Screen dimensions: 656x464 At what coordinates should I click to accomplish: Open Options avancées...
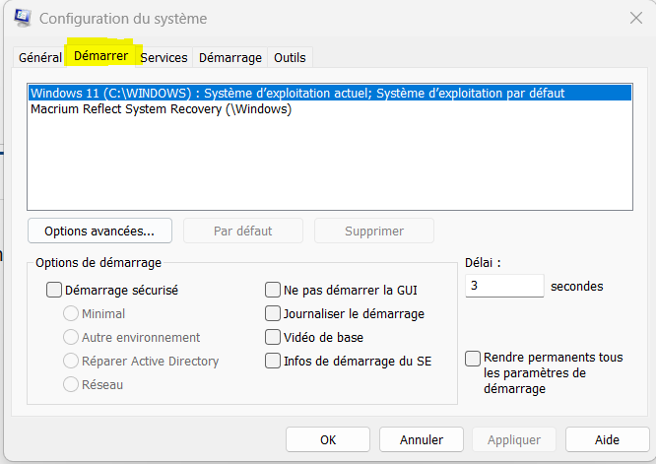coord(99,231)
